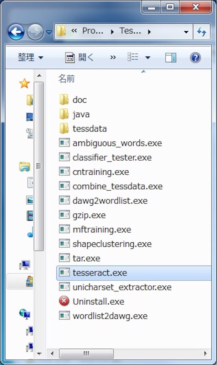Select the Tes... breadcrumb segment

pyautogui.click(x=130, y=31)
